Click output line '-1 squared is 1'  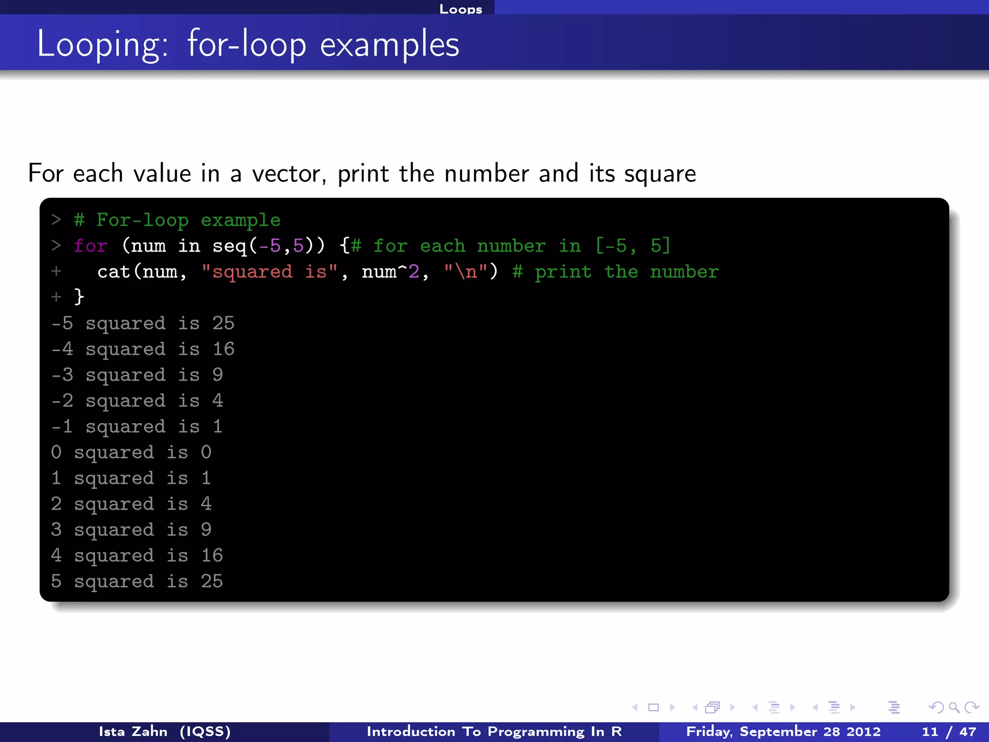137,427
